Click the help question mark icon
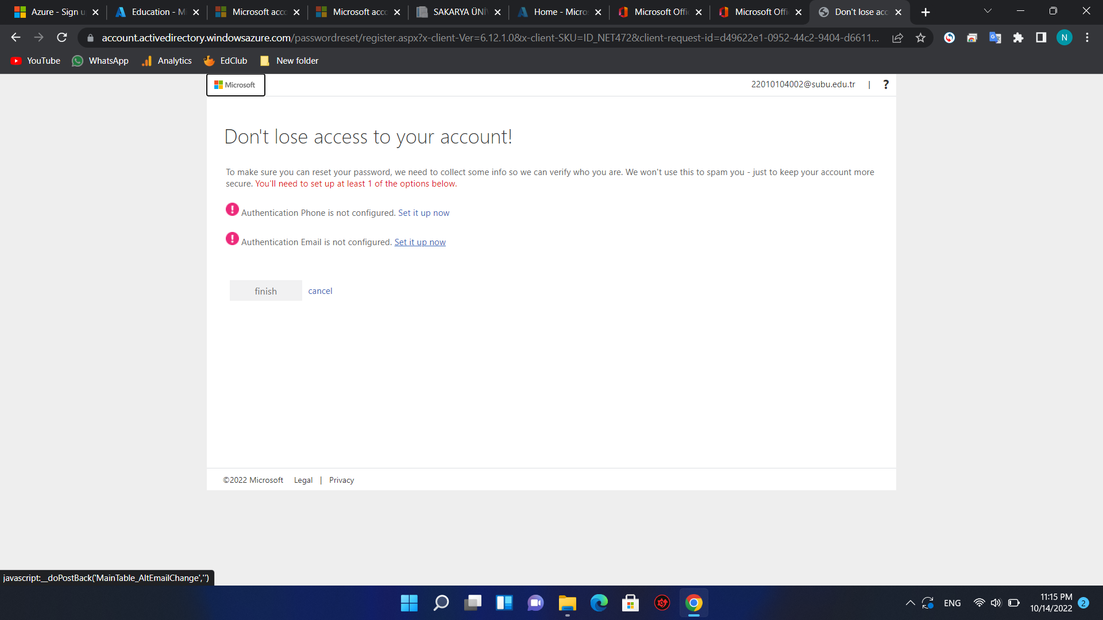 (x=886, y=84)
